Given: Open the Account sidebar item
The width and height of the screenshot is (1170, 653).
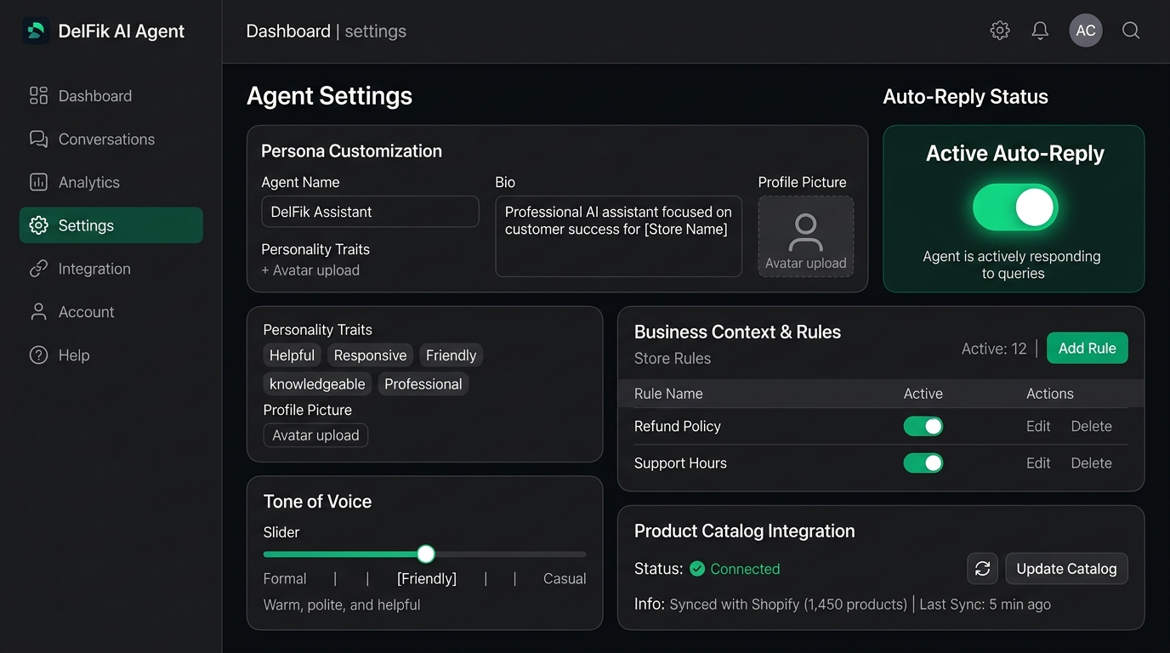Looking at the screenshot, I should tap(111, 312).
